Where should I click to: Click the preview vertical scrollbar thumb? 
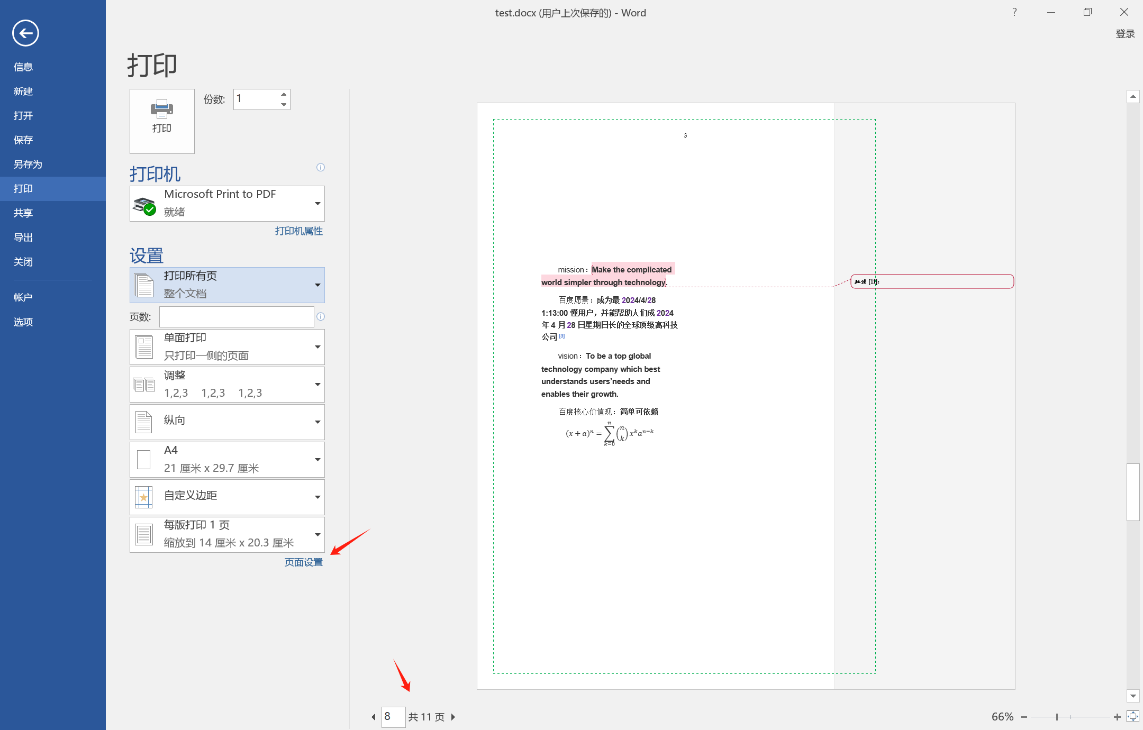point(1133,492)
